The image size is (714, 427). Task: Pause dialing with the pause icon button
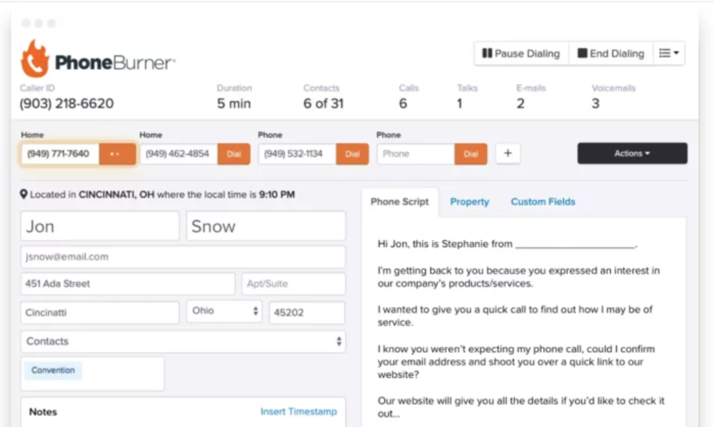521,54
